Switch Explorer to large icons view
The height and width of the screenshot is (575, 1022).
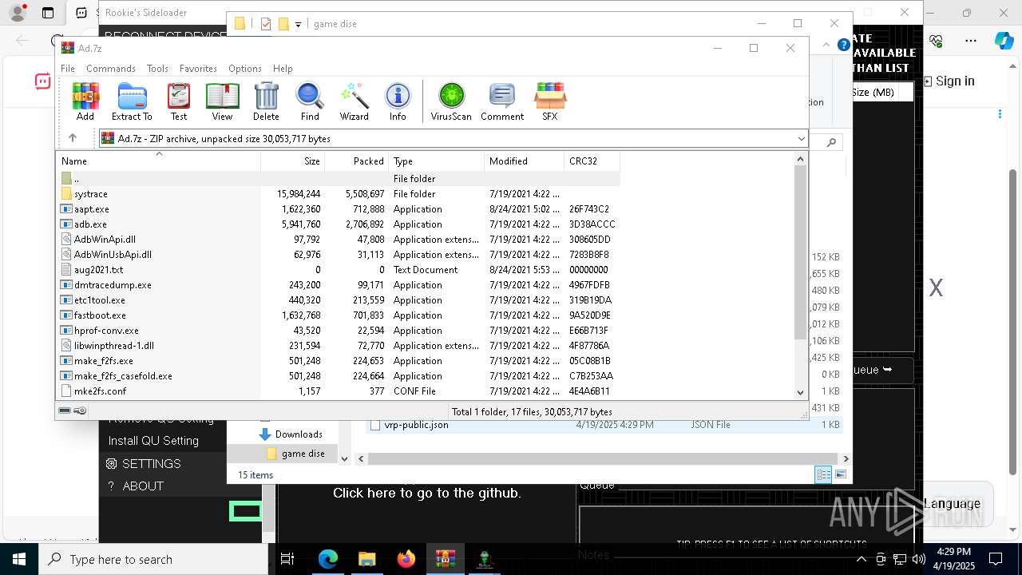(840, 474)
